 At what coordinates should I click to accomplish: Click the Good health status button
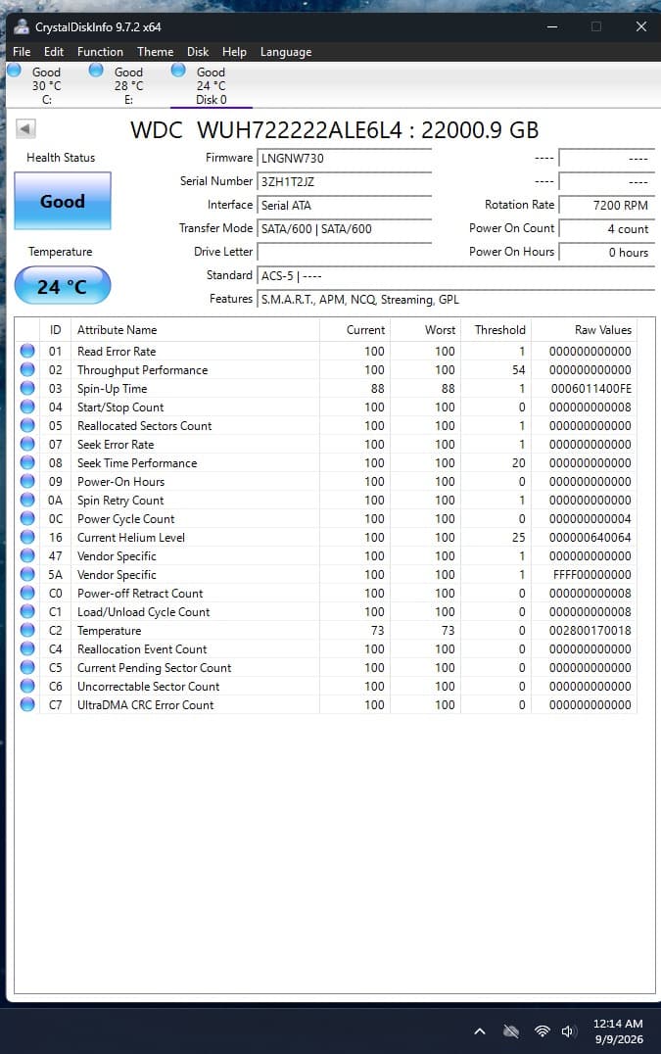[x=63, y=201]
